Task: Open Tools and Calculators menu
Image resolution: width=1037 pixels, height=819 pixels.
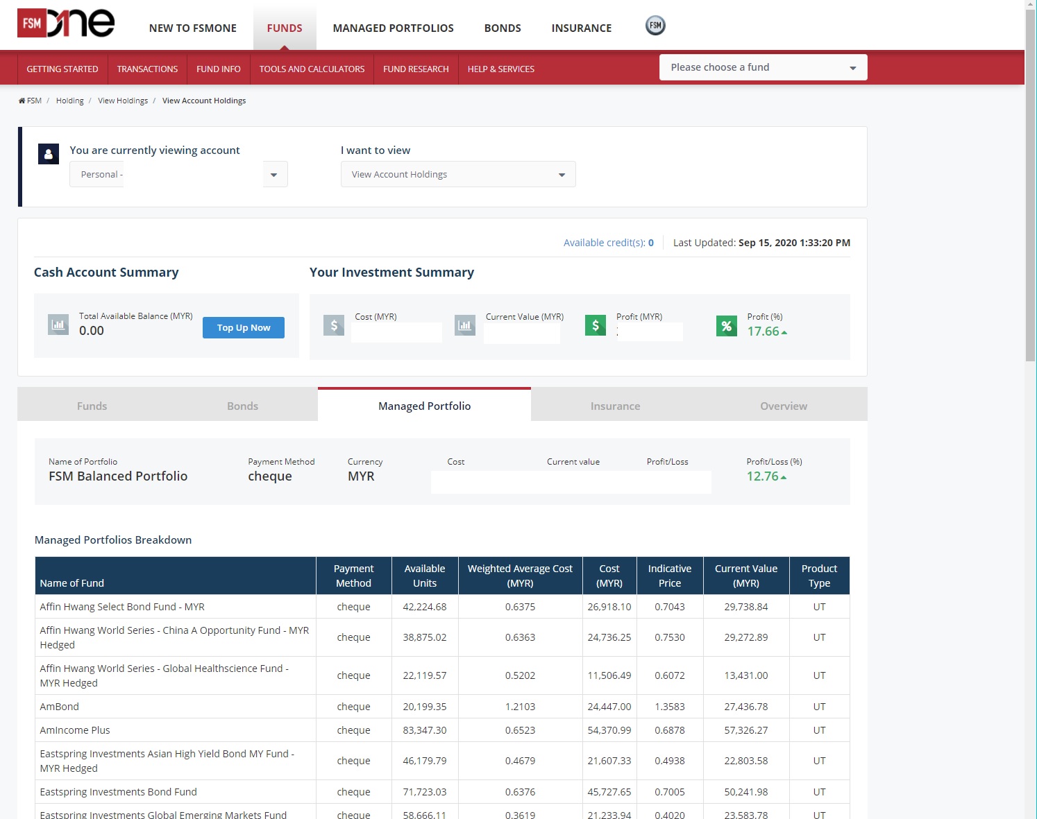Action: point(312,69)
